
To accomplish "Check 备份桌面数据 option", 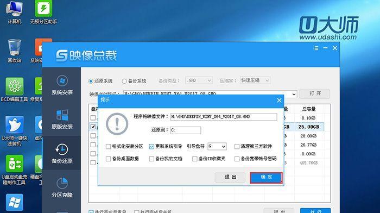I will [108, 159].
